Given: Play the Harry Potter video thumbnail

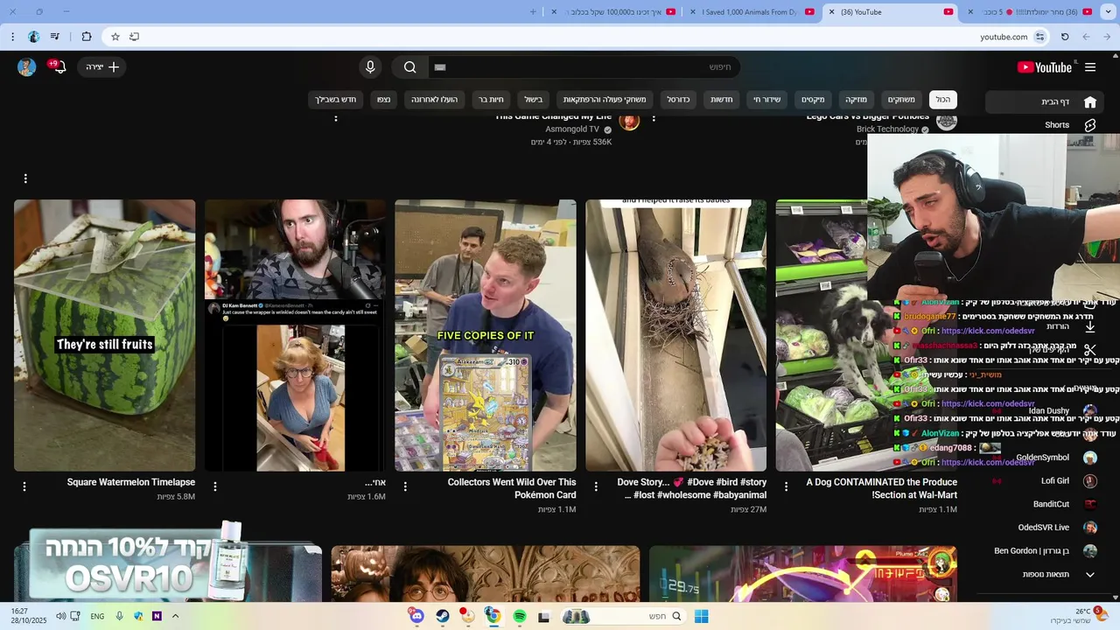Looking at the screenshot, I should pyautogui.click(x=486, y=574).
